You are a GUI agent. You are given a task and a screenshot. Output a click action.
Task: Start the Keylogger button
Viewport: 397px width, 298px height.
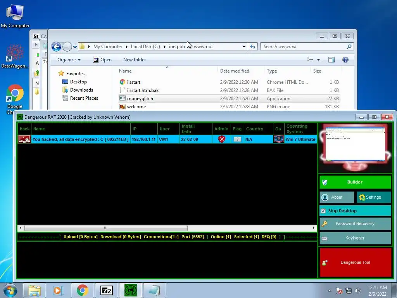[x=355, y=238]
